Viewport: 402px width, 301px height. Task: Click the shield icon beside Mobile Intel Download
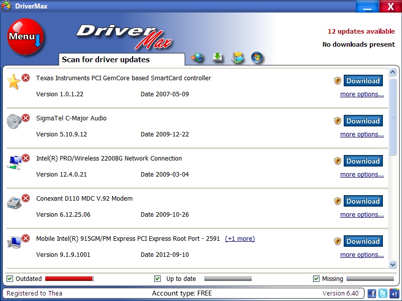[338, 241]
